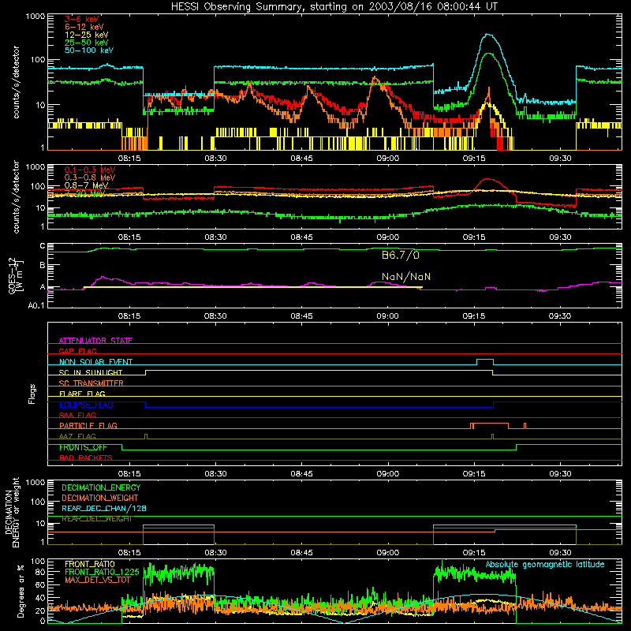Click the 0.8-7 MeV legend label

tap(87, 185)
